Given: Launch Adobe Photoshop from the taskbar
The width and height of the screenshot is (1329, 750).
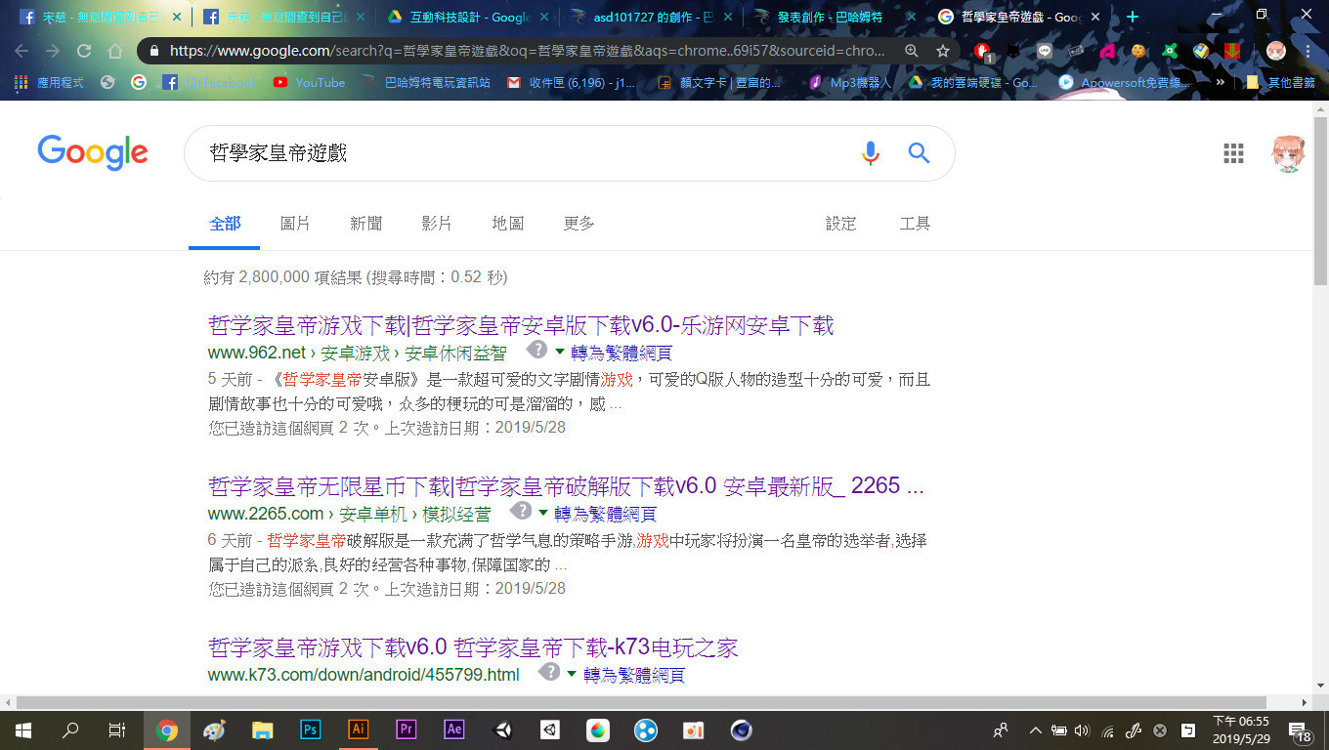Looking at the screenshot, I should click(311, 729).
